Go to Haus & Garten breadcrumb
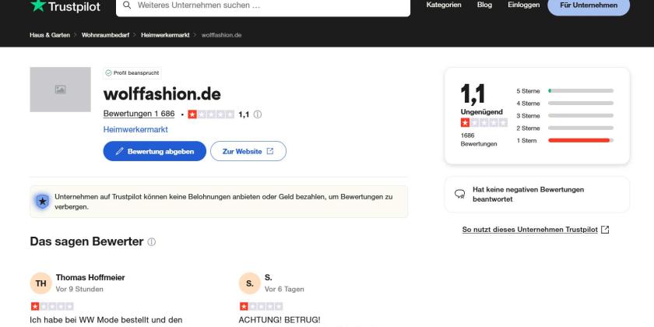The image size is (654, 327). [x=50, y=35]
